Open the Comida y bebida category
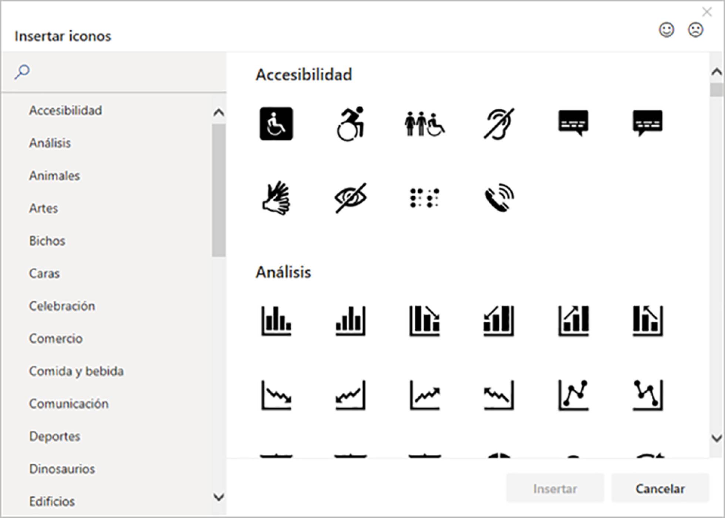The height and width of the screenshot is (518, 725). tap(76, 372)
